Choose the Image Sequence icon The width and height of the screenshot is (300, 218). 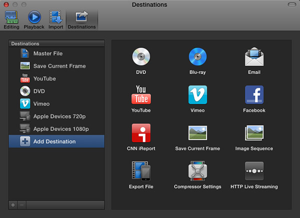pyautogui.click(x=254, y=133)
